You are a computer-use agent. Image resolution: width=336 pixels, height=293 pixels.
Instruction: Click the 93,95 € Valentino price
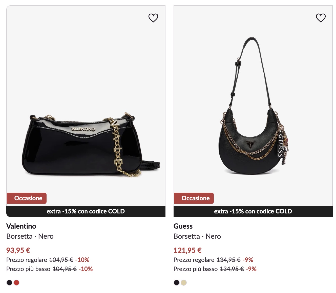(x=18, y=250)
